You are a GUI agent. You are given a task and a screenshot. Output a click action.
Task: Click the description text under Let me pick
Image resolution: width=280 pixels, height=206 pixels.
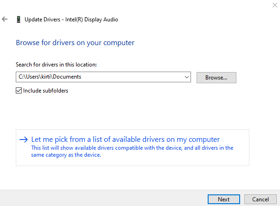pos(132,151)
